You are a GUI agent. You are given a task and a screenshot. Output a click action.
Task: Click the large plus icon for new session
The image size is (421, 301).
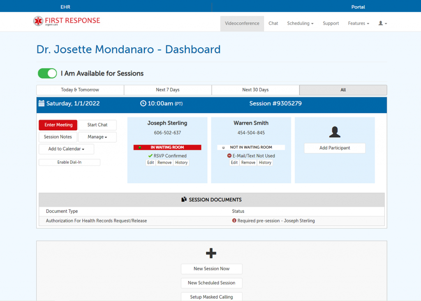pos(211,253)
